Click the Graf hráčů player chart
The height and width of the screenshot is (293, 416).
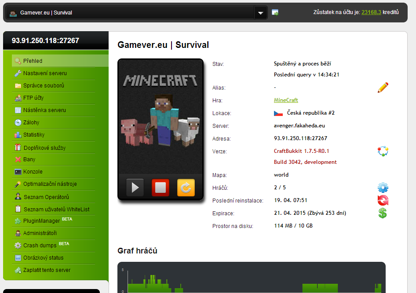click(252, 278)
